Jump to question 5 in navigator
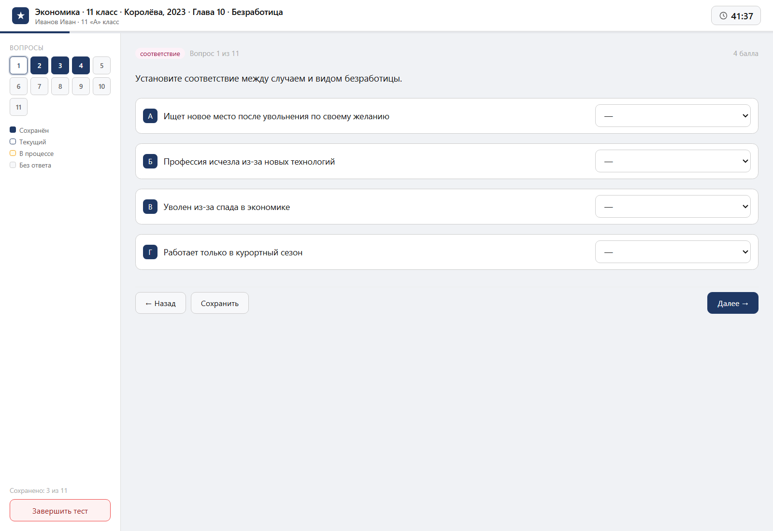Image resolution: width=773 pixels, height=531 pixels. (101, 66)
